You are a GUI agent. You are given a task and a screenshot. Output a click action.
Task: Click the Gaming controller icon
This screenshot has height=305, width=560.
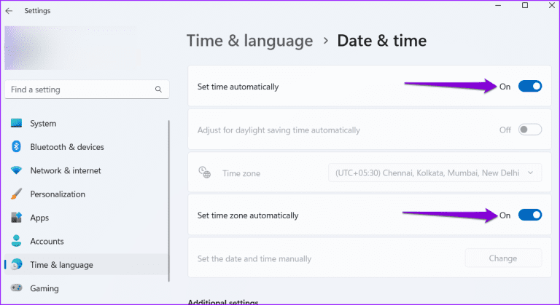[x=16, y=288]
